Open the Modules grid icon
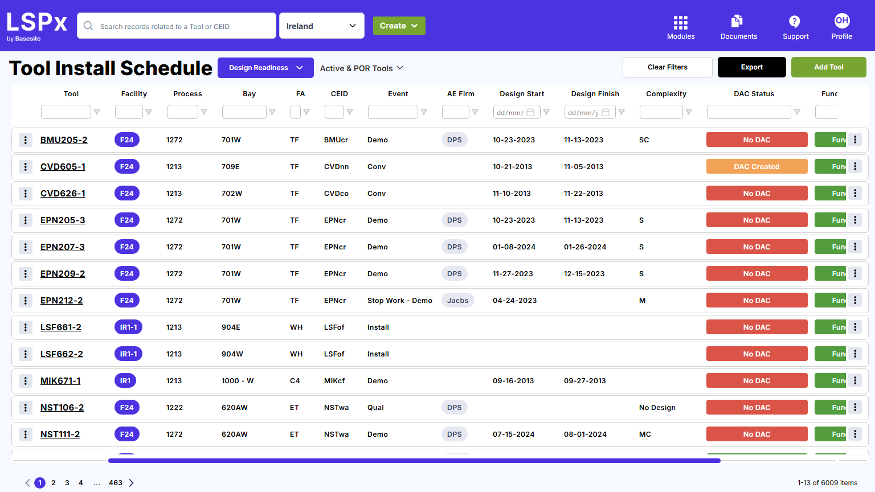 click(x=680, y=23)
